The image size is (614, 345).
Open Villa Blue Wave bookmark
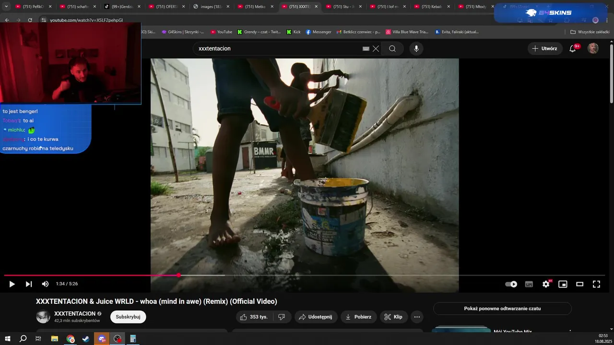coord(407,32)
